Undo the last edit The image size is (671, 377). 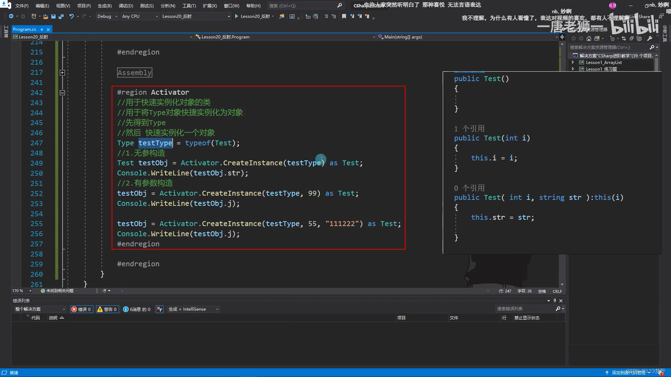pos(72,16)
